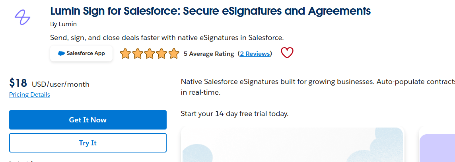
Task: Click the Salesforce App badge label
Action: pyautogui.click(x=86, y=53)
